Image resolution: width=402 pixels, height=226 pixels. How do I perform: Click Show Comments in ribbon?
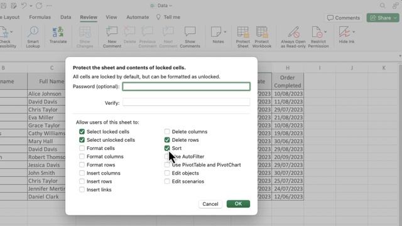pyautogui.click(x=190, y=37)
